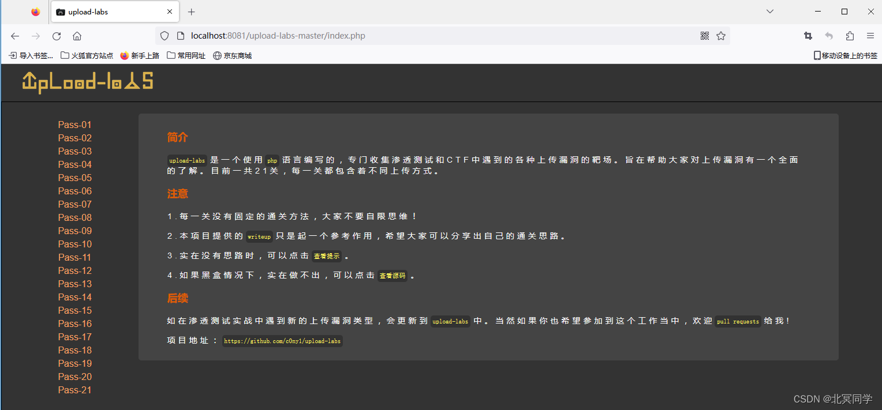Open the extensions puzzle icon

(x=850, y=36)
